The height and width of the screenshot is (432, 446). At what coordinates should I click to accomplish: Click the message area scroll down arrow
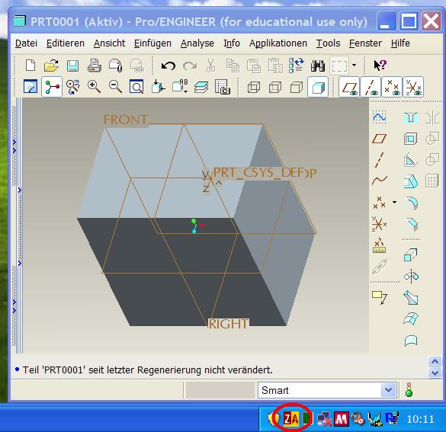tap(435, 373)
